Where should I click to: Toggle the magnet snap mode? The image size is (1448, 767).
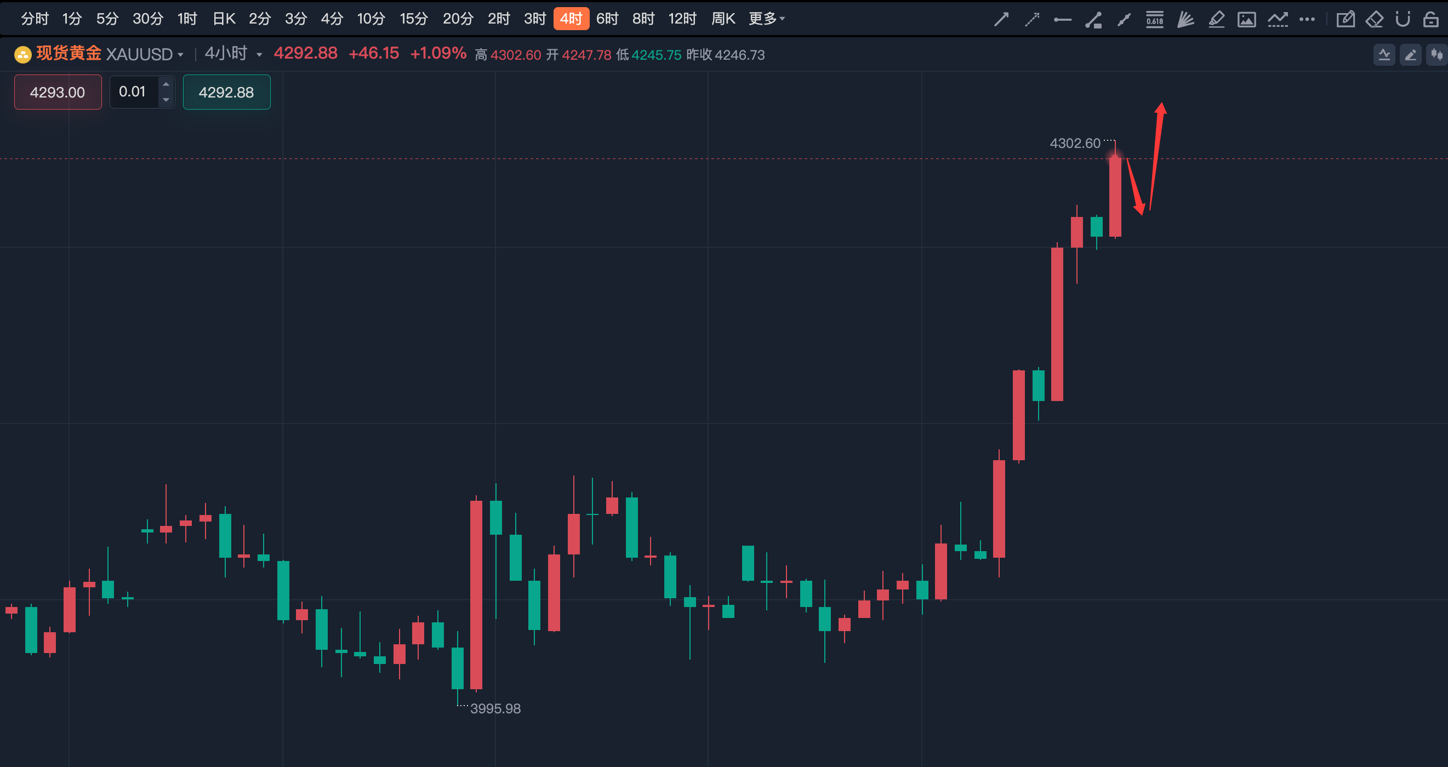(x=1403, y=20)
